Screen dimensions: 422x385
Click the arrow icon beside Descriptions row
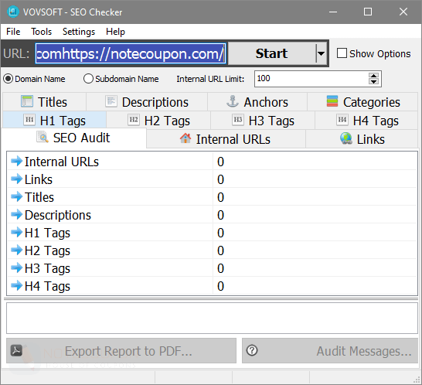pyautogui.click(x=17, y=214)
